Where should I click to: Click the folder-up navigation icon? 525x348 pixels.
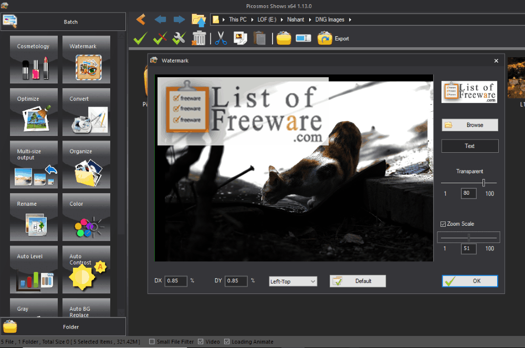point(198,20)
